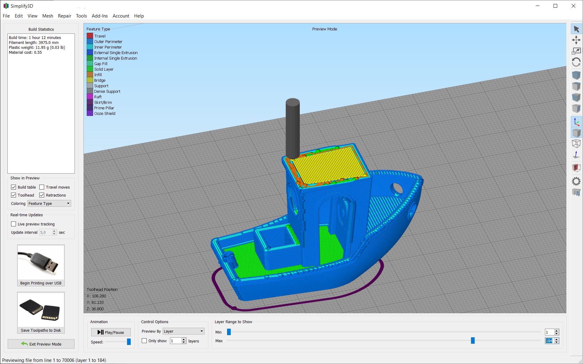Switch to the top view cube
583x364 pixels.
(x=576, y=86)
